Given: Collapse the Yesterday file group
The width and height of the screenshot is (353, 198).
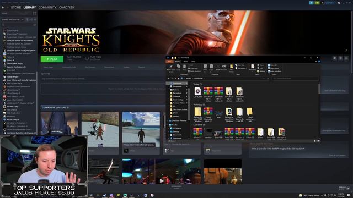Looking at the screenshot, I should 192,105.
